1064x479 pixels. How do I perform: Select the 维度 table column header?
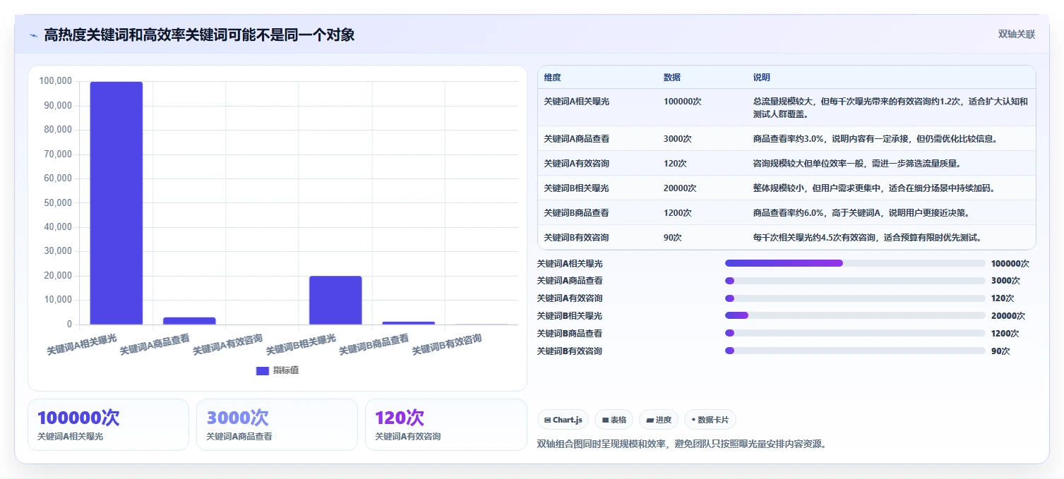click(x=552, y=78)
